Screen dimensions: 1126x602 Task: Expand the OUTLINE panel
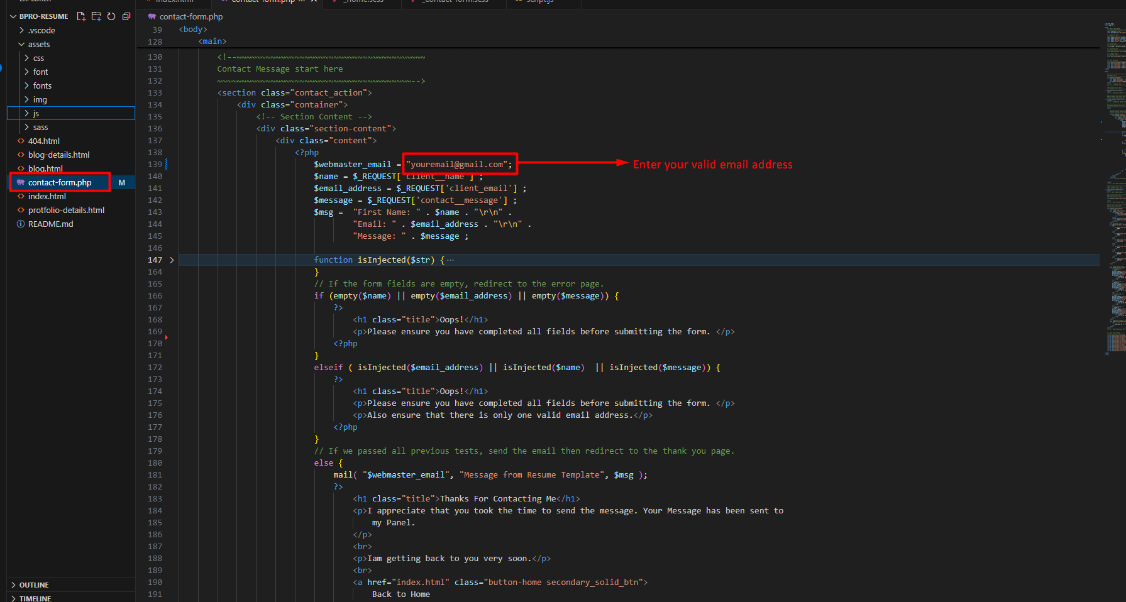[14, 585]
